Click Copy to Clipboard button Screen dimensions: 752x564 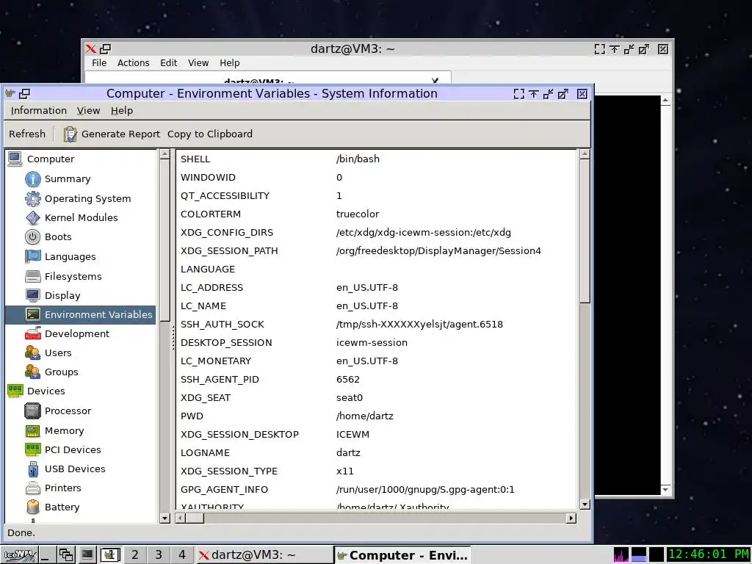(209, 134)
